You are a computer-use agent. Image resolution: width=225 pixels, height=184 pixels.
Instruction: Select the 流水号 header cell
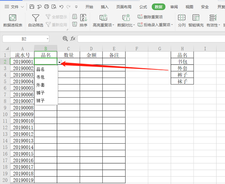(22, 55)
